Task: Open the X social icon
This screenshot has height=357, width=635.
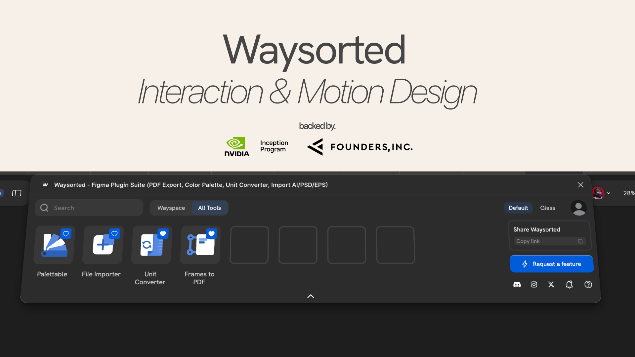Action: click(551, 285)
